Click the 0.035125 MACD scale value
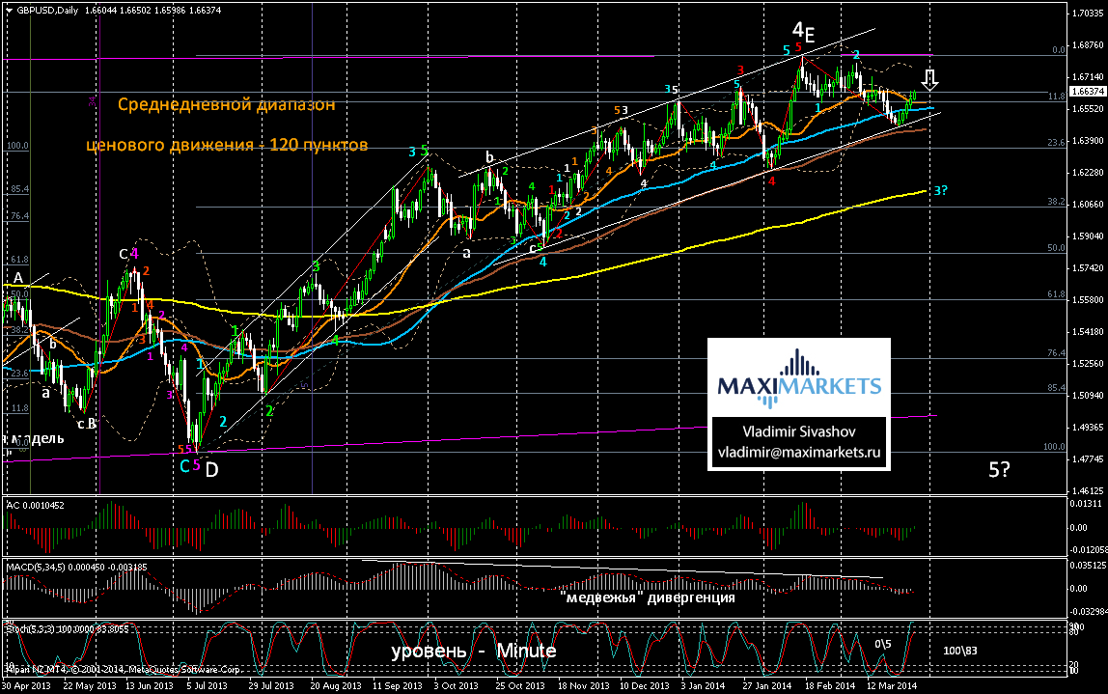Image resolution: width=1108 pixels, height=694 pixels. pyautogui.click(x=1089, y=566)
